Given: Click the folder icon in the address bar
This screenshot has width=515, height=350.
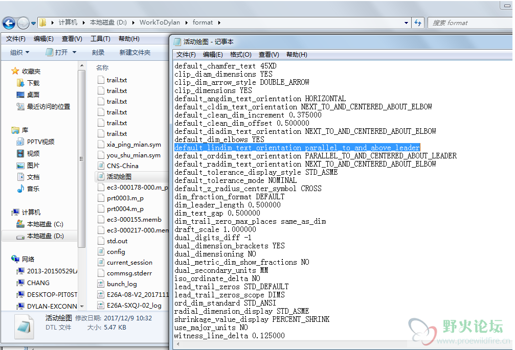Looking at the screenshot, I should click(x=42, y=22).
